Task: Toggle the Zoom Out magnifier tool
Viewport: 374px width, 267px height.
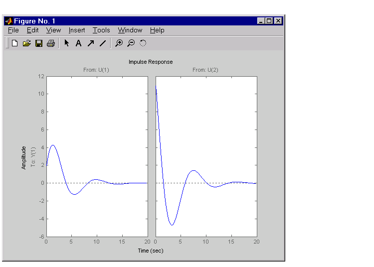Action: pyautogui.click(x=131, y=43)
